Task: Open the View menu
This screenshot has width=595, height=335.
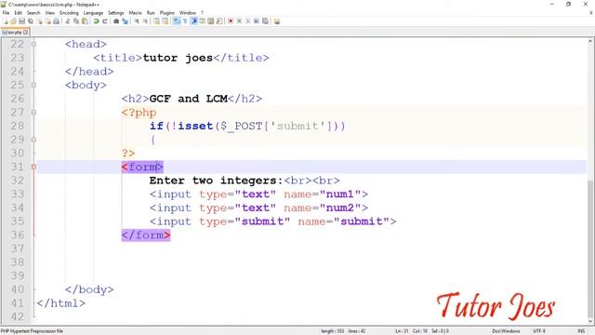Action: (x=49, y=12)
